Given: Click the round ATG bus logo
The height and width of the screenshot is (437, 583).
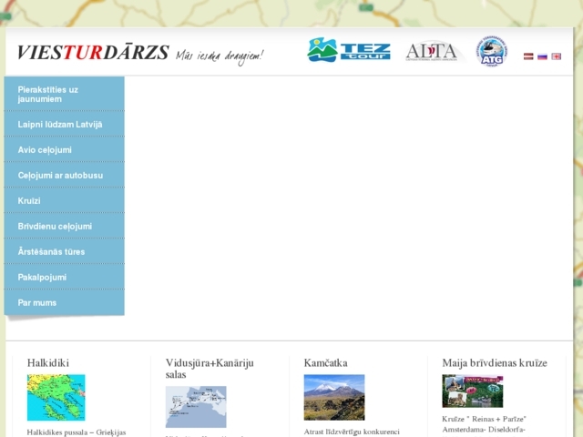Looking at the screenshot, I should [x=492, y=51].
